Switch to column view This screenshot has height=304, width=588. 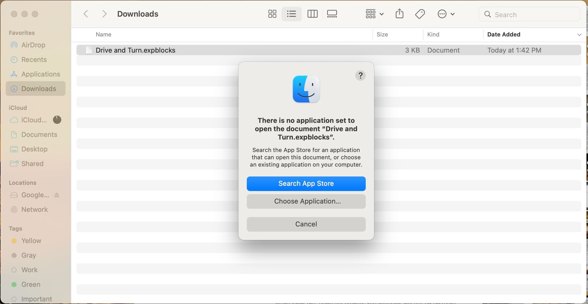(x=312, y=14)
